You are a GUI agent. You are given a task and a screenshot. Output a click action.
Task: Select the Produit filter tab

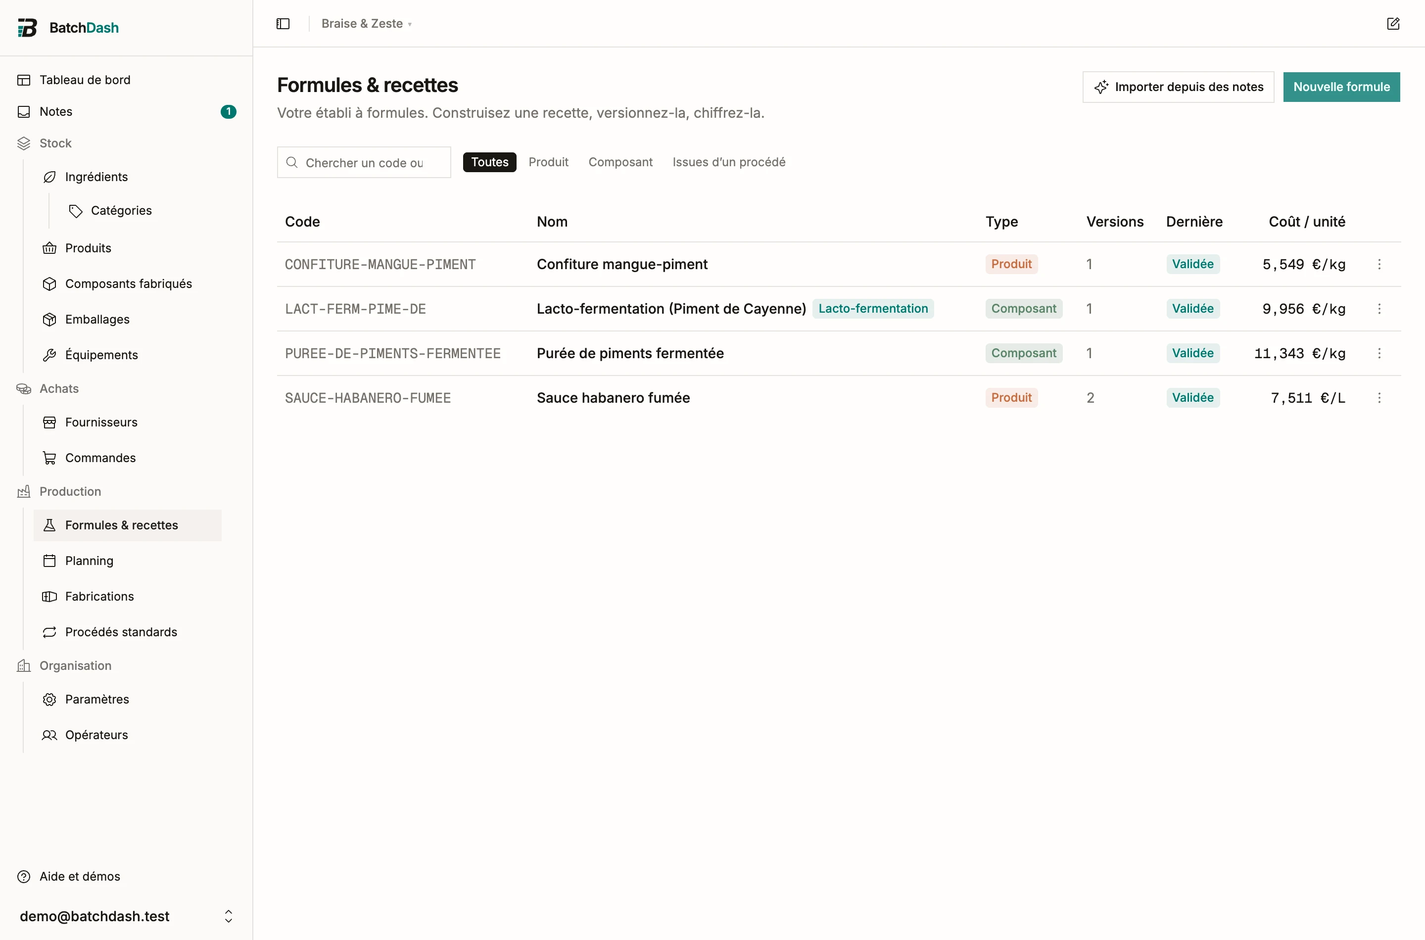coord(548,162)
